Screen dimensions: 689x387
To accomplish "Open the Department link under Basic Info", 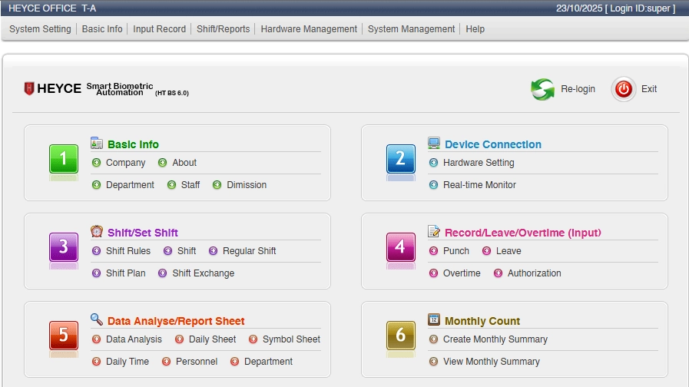I will [130, 185].
